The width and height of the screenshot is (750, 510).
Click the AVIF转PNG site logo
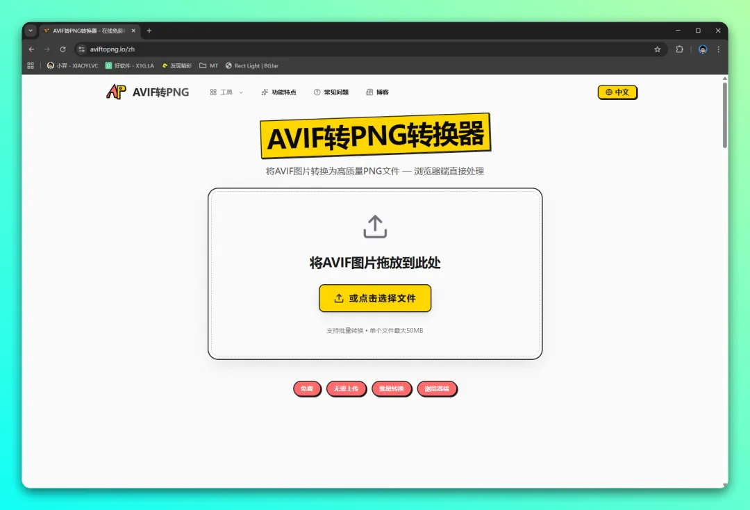pos(147,92)
